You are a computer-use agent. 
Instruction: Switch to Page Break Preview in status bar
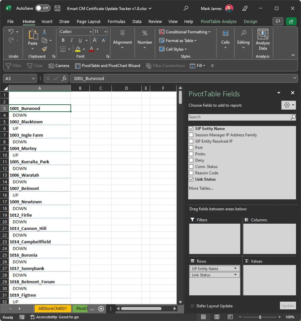[x=230, y=317]
